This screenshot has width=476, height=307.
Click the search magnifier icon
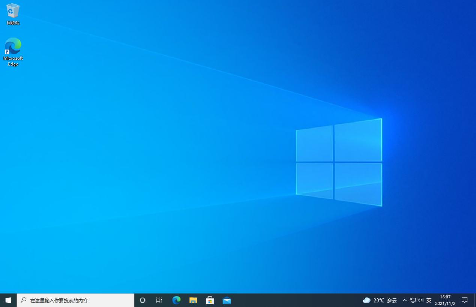(x=23, y=300)
